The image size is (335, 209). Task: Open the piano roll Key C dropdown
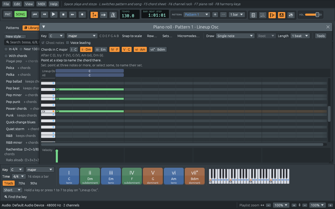(x=57, y=36)
